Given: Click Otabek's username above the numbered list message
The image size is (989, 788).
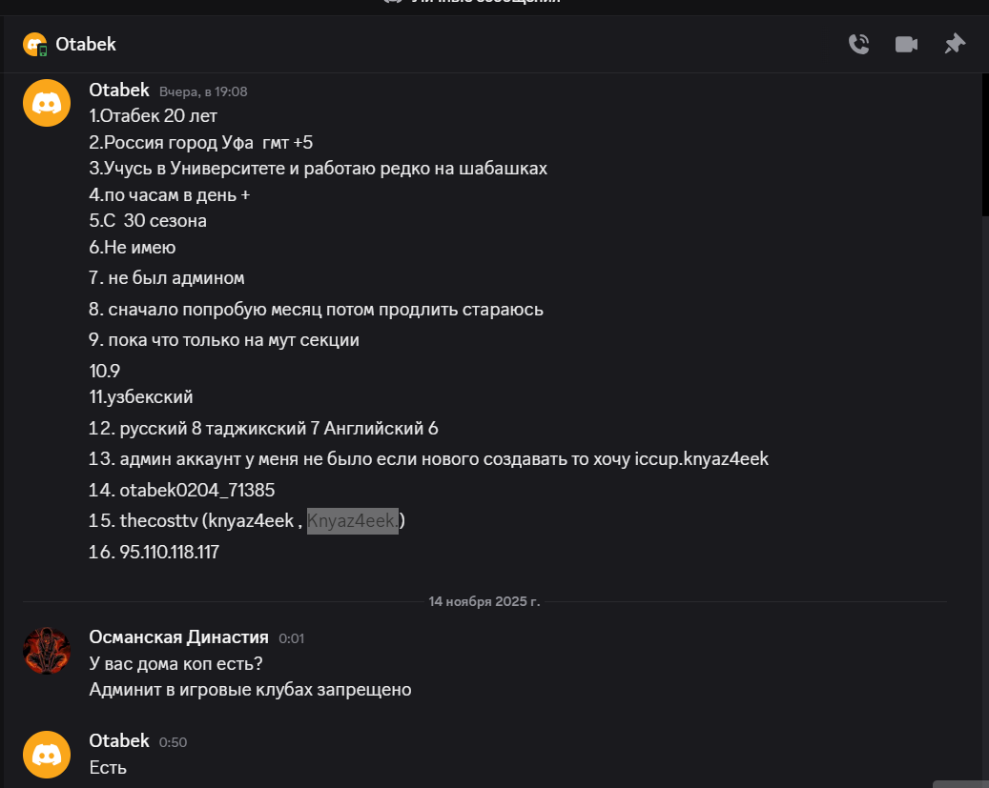Looking at the screenshot, I should coord(119,91).
